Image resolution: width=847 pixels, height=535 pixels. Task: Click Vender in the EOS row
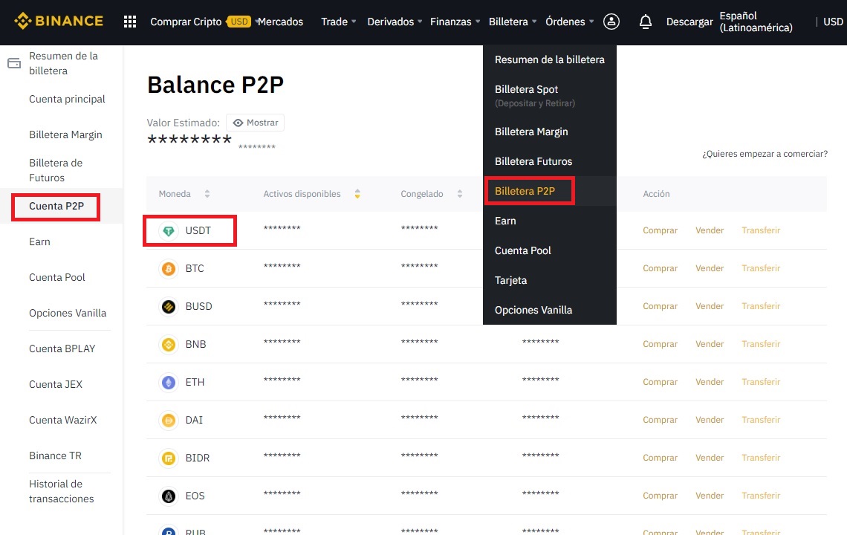tap(710, 495)
